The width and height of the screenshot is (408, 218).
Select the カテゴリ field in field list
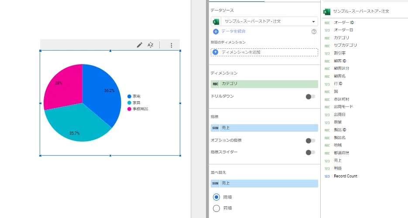click(x=341, y=38)
